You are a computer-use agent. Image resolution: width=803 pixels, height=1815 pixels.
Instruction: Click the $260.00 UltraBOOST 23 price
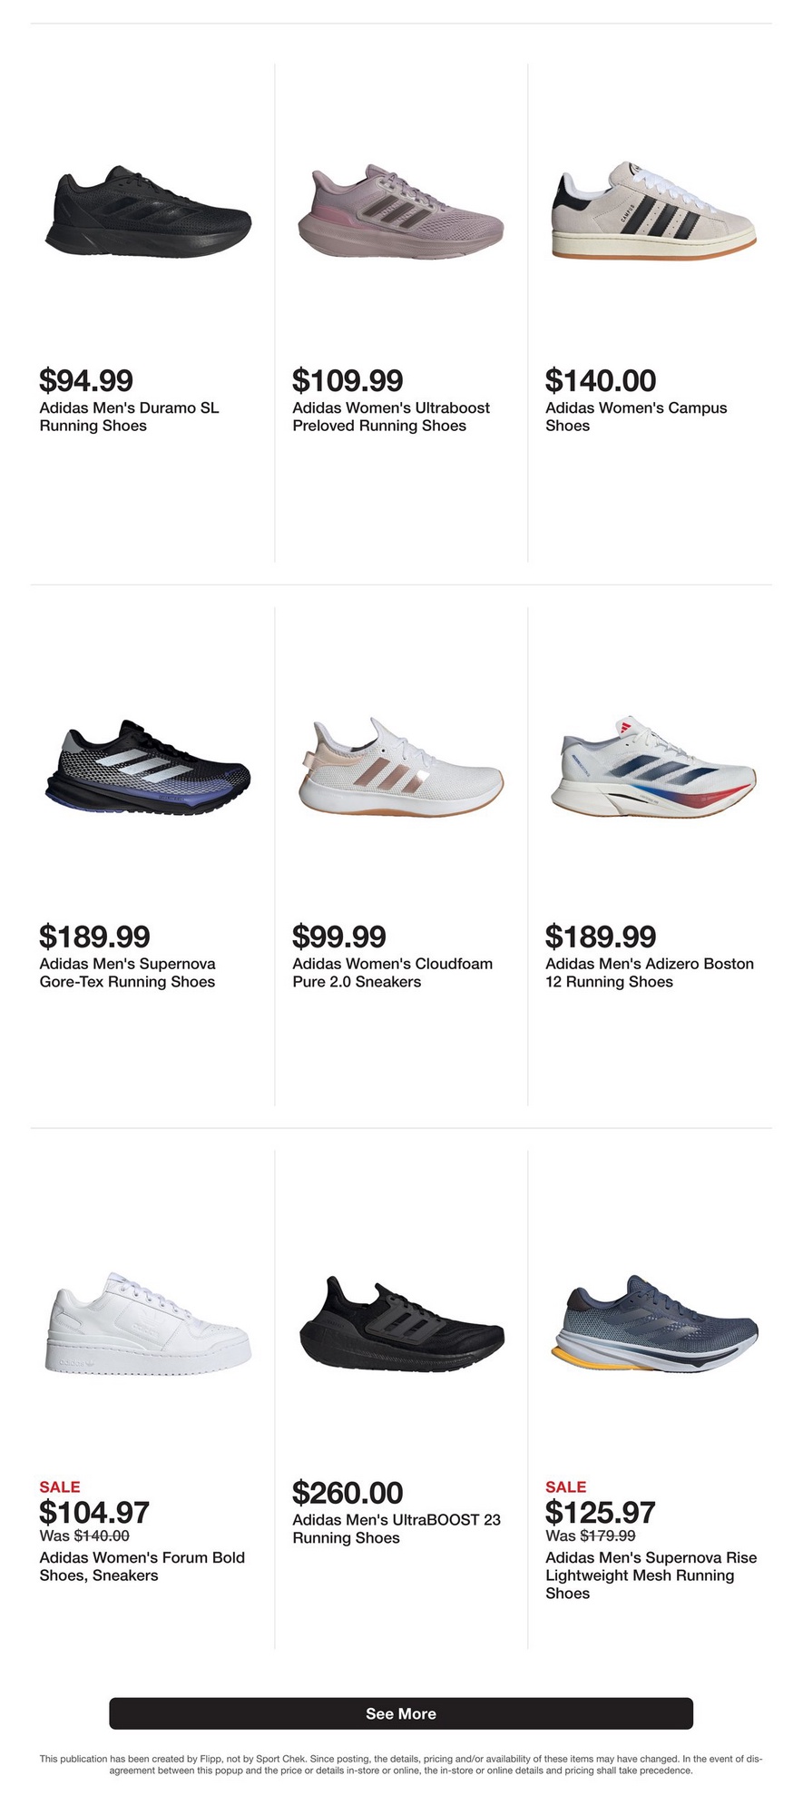pyautogui.click(x=348, y=1492)
